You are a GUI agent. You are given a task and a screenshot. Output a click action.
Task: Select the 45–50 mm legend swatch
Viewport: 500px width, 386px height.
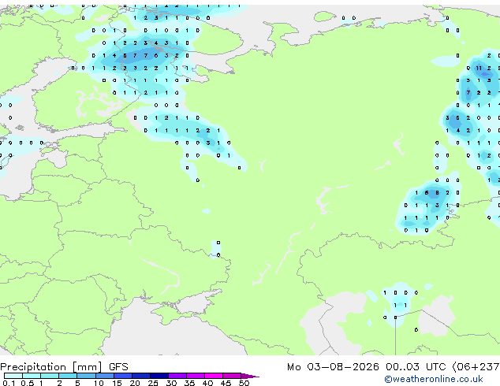pos(232,376)
